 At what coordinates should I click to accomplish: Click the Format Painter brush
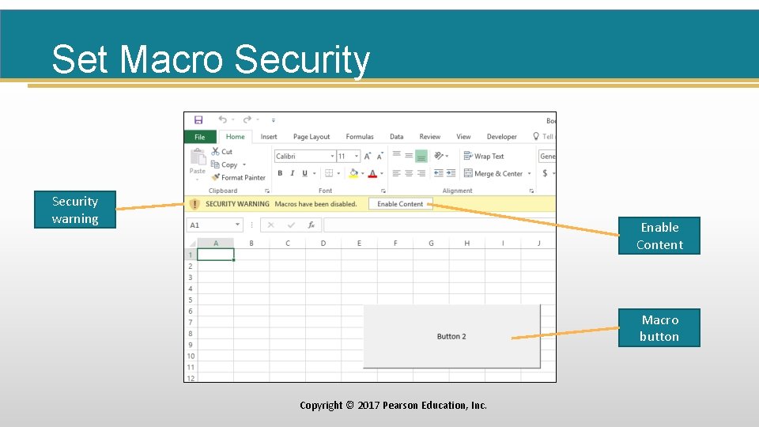[x=216, y=177]
